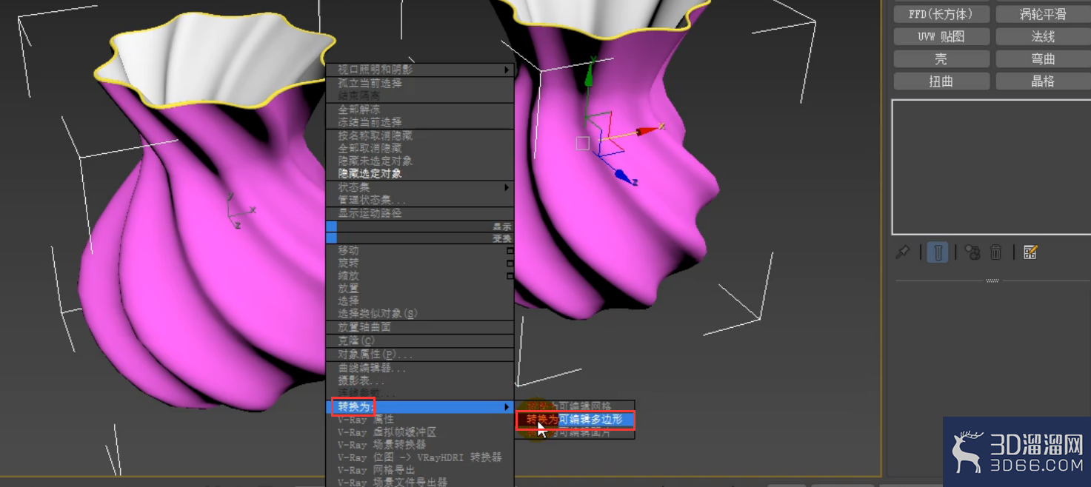1091x487 pixels.
Task: Select 全部解冻 in context menu
Action: point(420,110)
